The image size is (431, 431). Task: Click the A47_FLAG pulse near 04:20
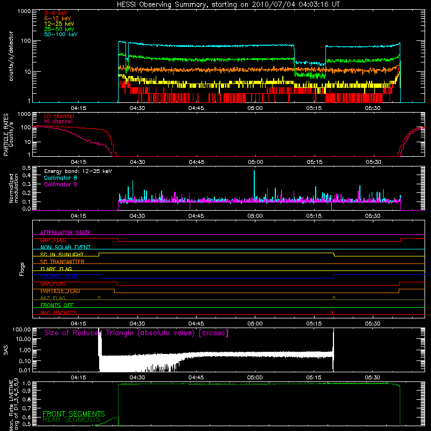(x=99, y=298)
